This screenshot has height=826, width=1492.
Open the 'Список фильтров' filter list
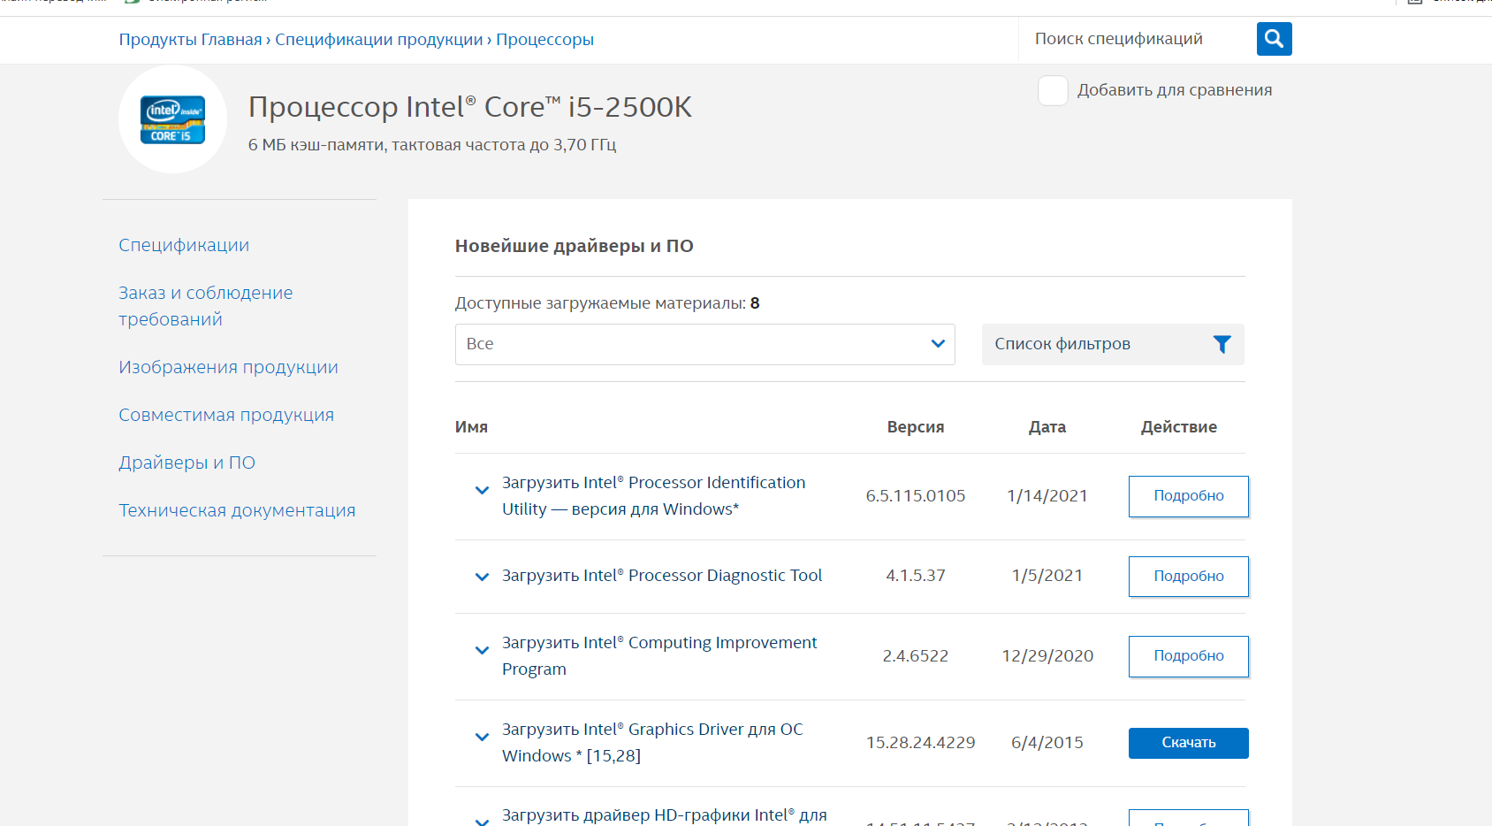point(1113,344)
